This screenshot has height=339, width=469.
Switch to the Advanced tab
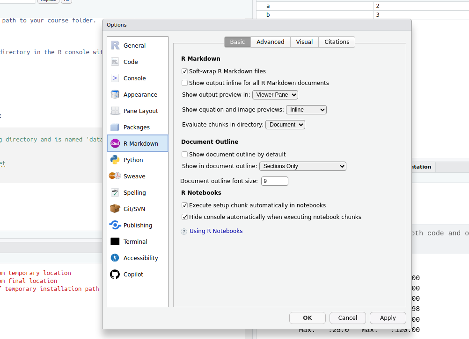pyautogui.click(x=270, y=42)
